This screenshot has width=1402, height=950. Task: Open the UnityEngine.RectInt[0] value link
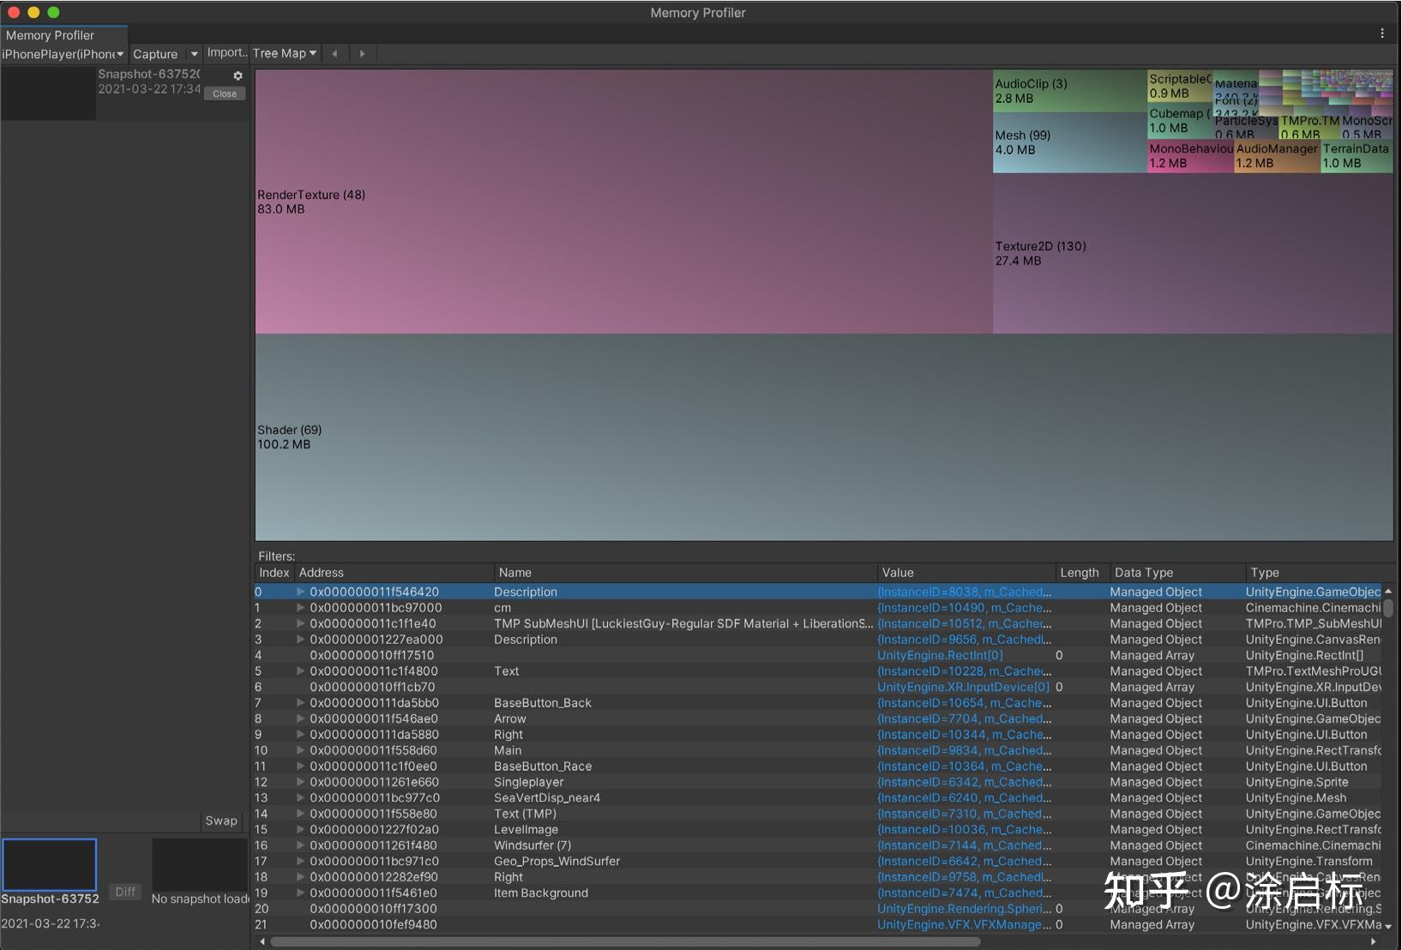click(940, 655)
